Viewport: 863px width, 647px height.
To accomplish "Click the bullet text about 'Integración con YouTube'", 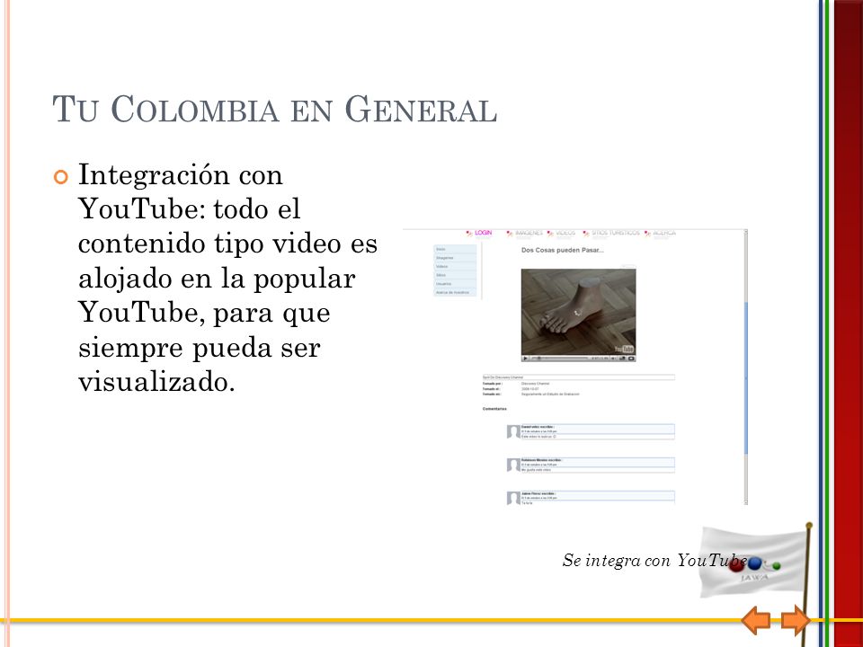I will [227, 278].
